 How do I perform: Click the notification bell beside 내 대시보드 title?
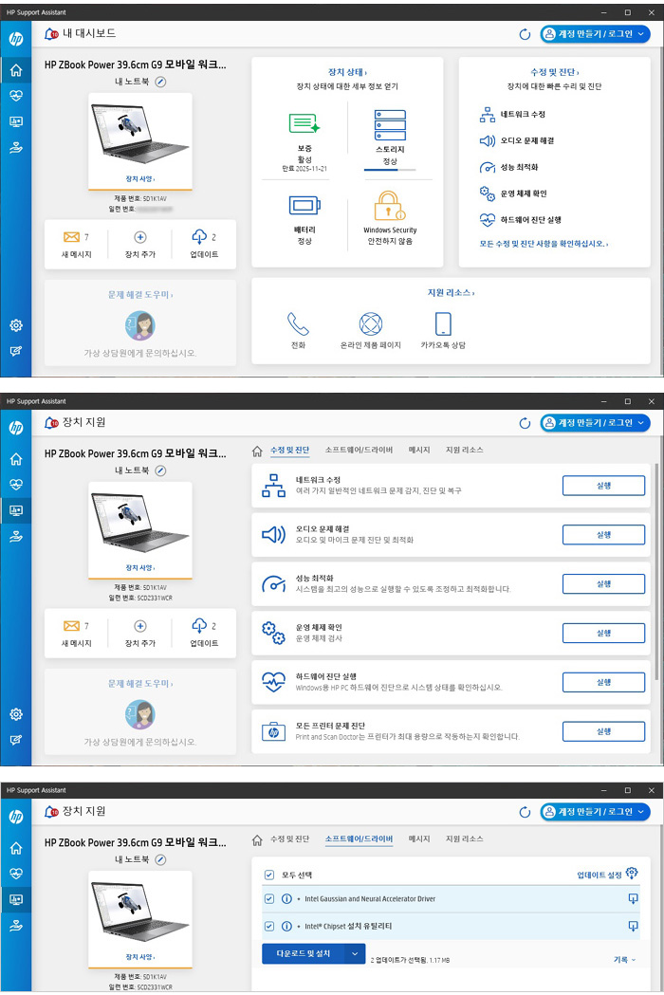coord(51,33)
